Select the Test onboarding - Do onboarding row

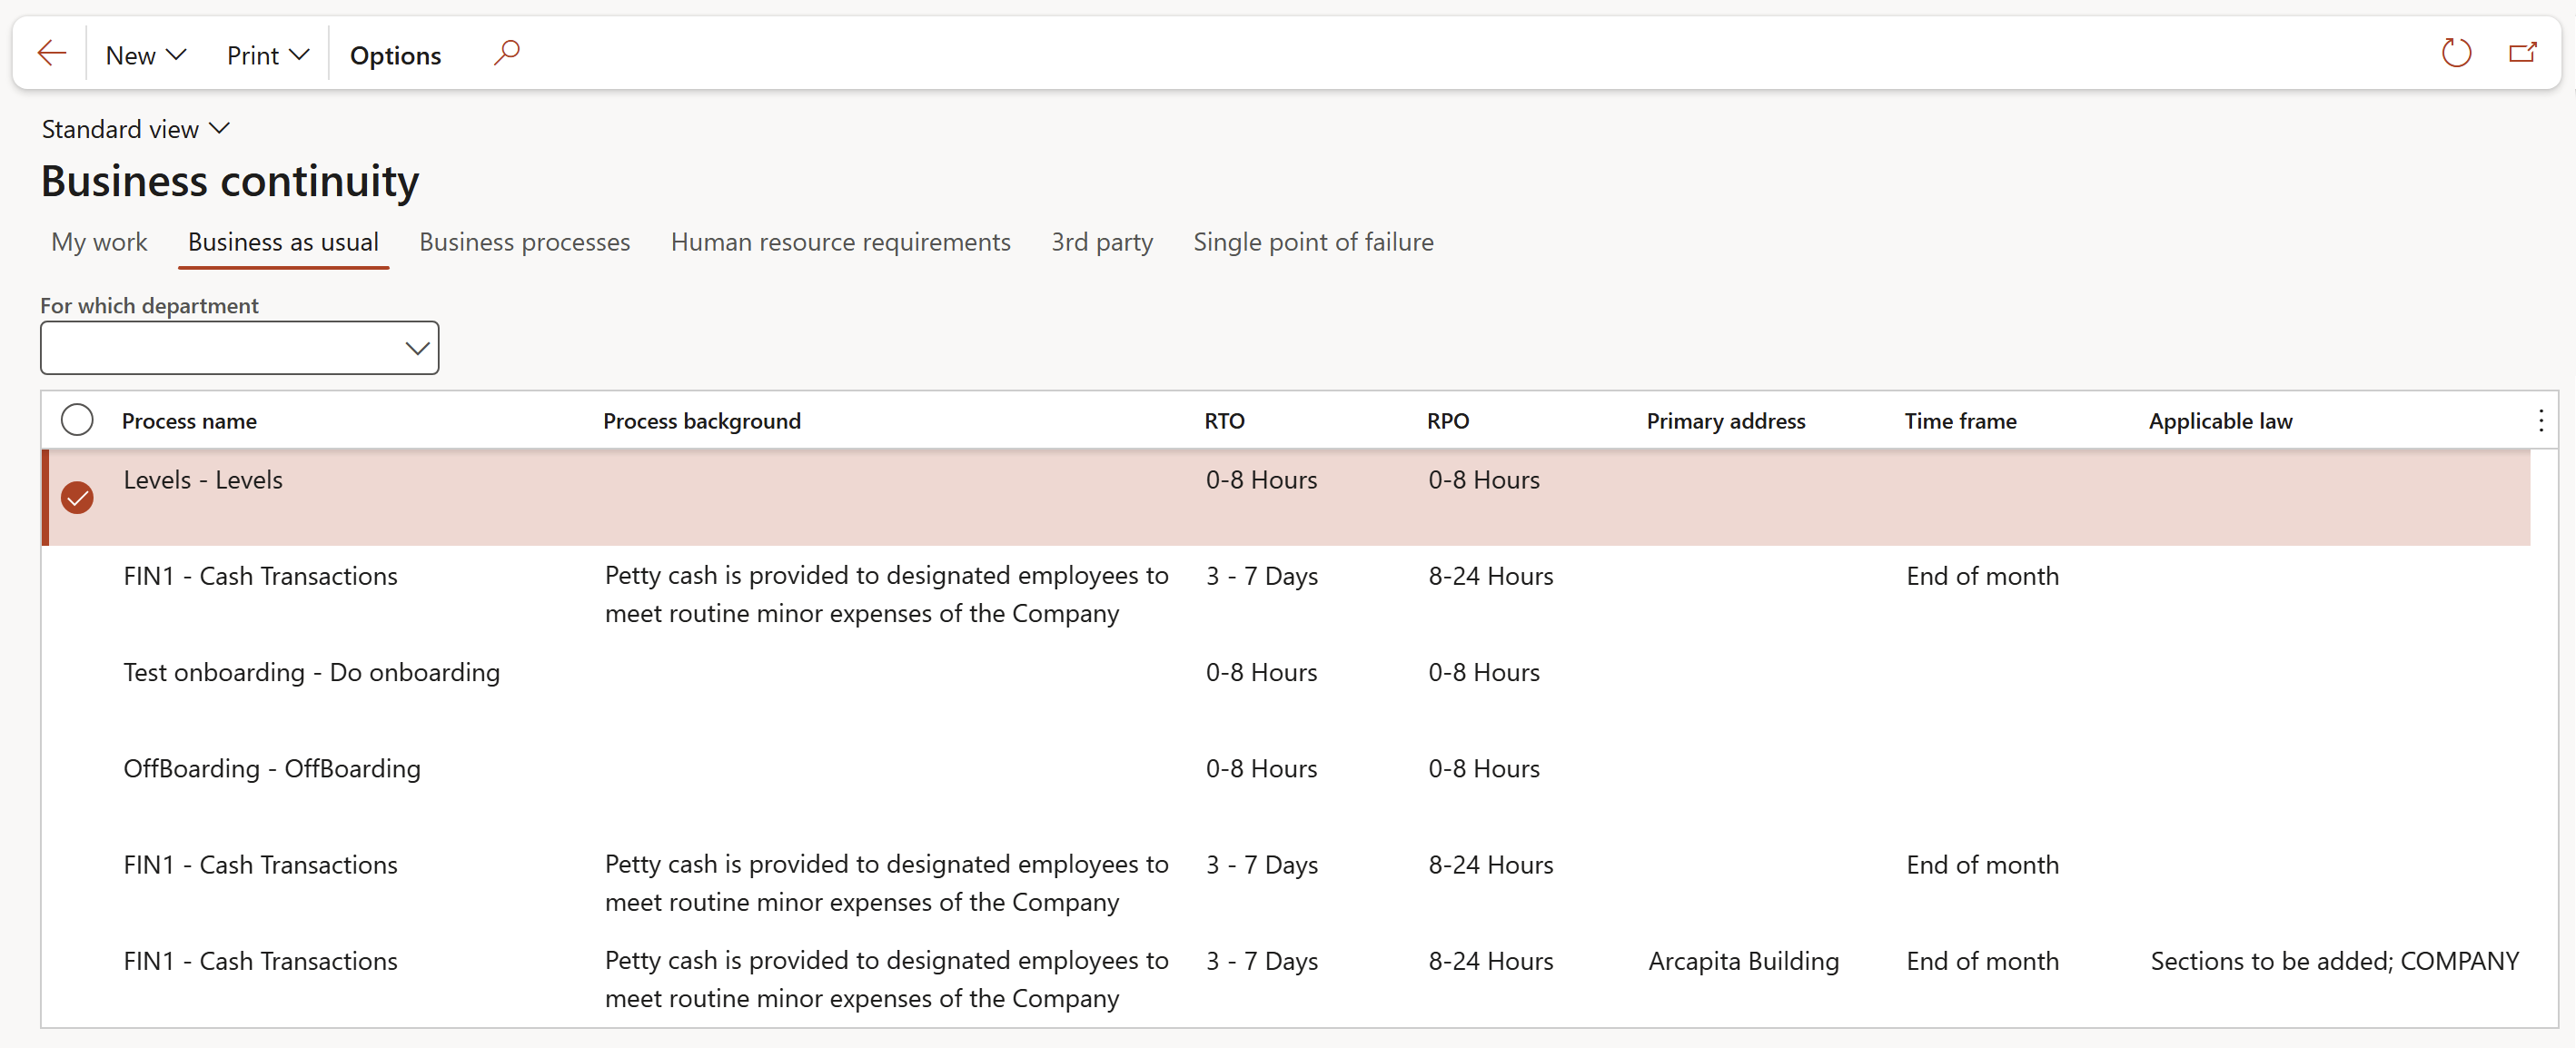pos(311,672)
